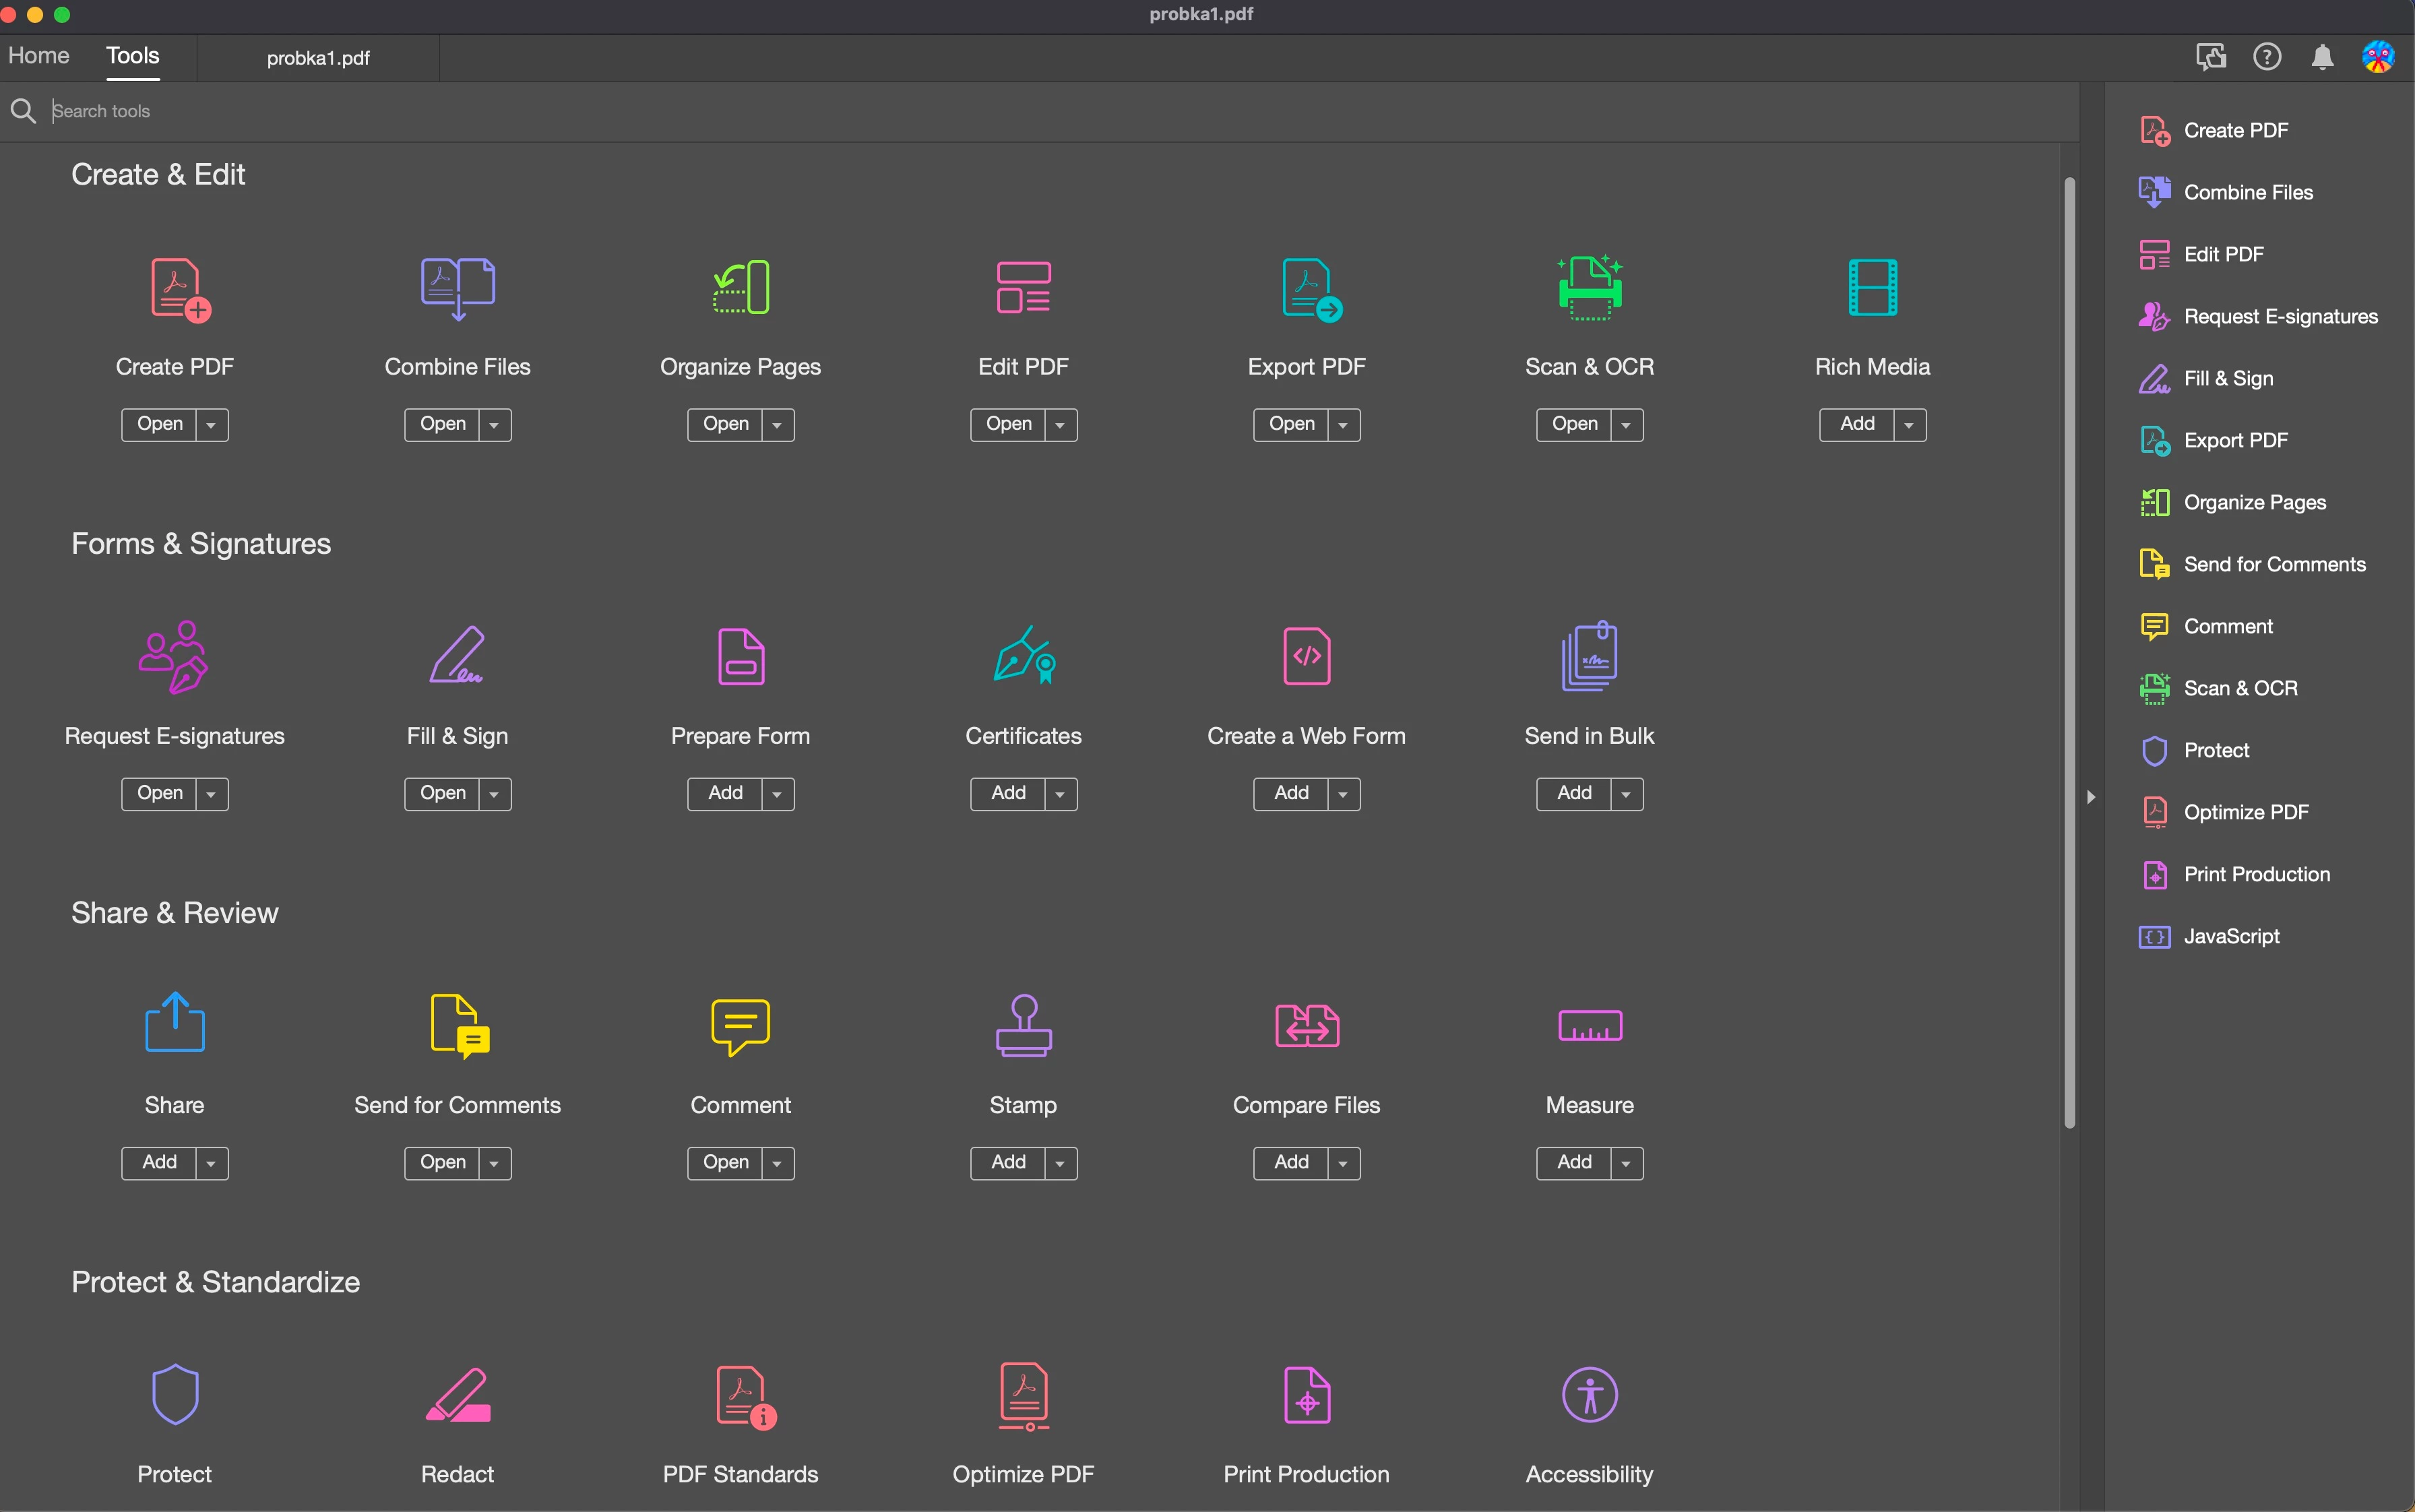Collapse the right tools pane arrow
This screenshot has width=2415, height=1512.
pyautogui.click(x=2090, y=797)
